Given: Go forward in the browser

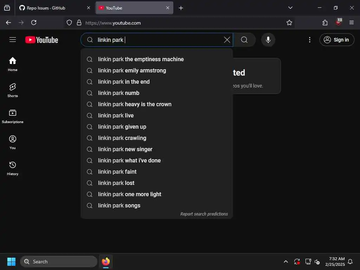Looking at the screenshot, I should click(x=21, y=22).
